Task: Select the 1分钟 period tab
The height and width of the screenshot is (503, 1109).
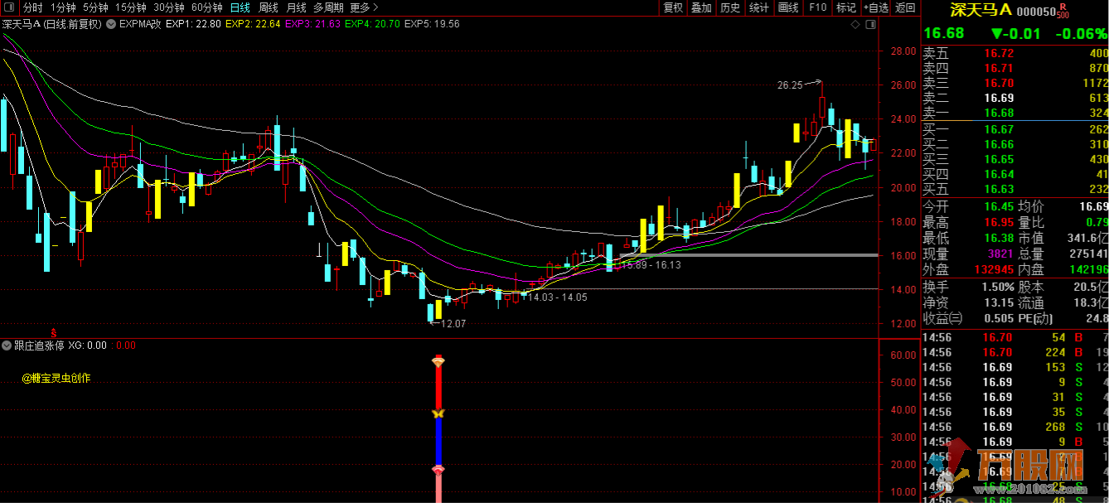Action: pyautogui.click(x=63, y=7)
